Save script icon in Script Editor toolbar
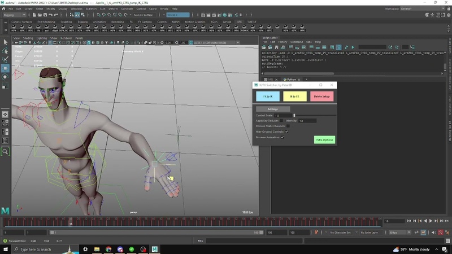The width and height of the screenshot is (452, 254). click(276, 47)
